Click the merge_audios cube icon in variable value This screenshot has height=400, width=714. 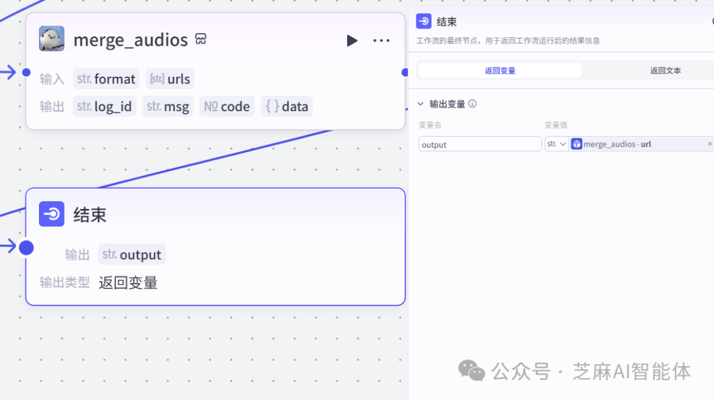coord(576,144)
